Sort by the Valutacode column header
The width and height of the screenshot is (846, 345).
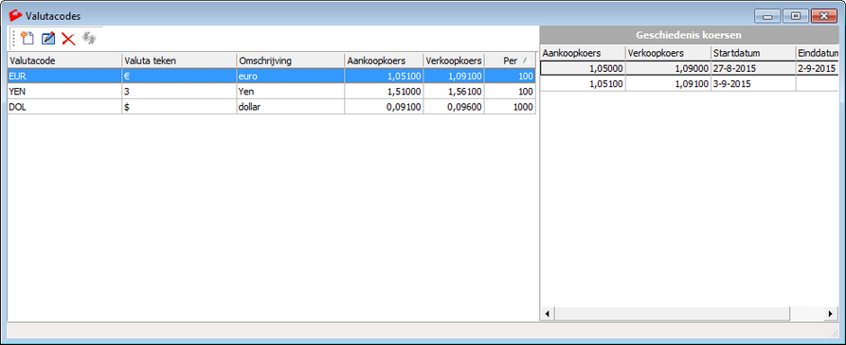pyautogui.click(x=64, y=60)
